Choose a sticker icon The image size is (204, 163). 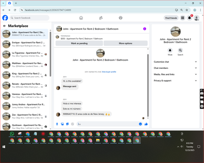click(x=67, y=124)
